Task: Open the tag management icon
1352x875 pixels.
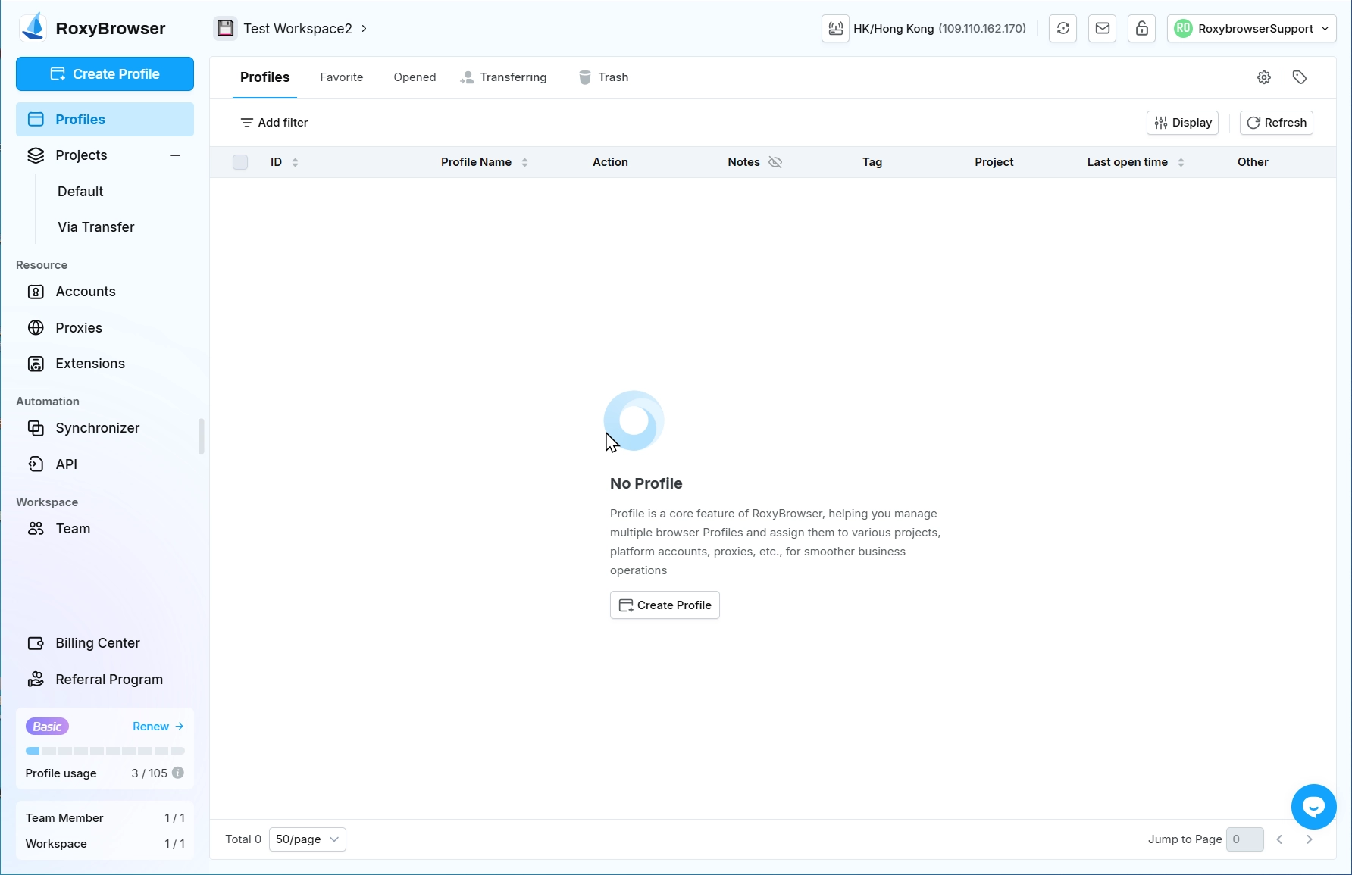Action: 1300,77
